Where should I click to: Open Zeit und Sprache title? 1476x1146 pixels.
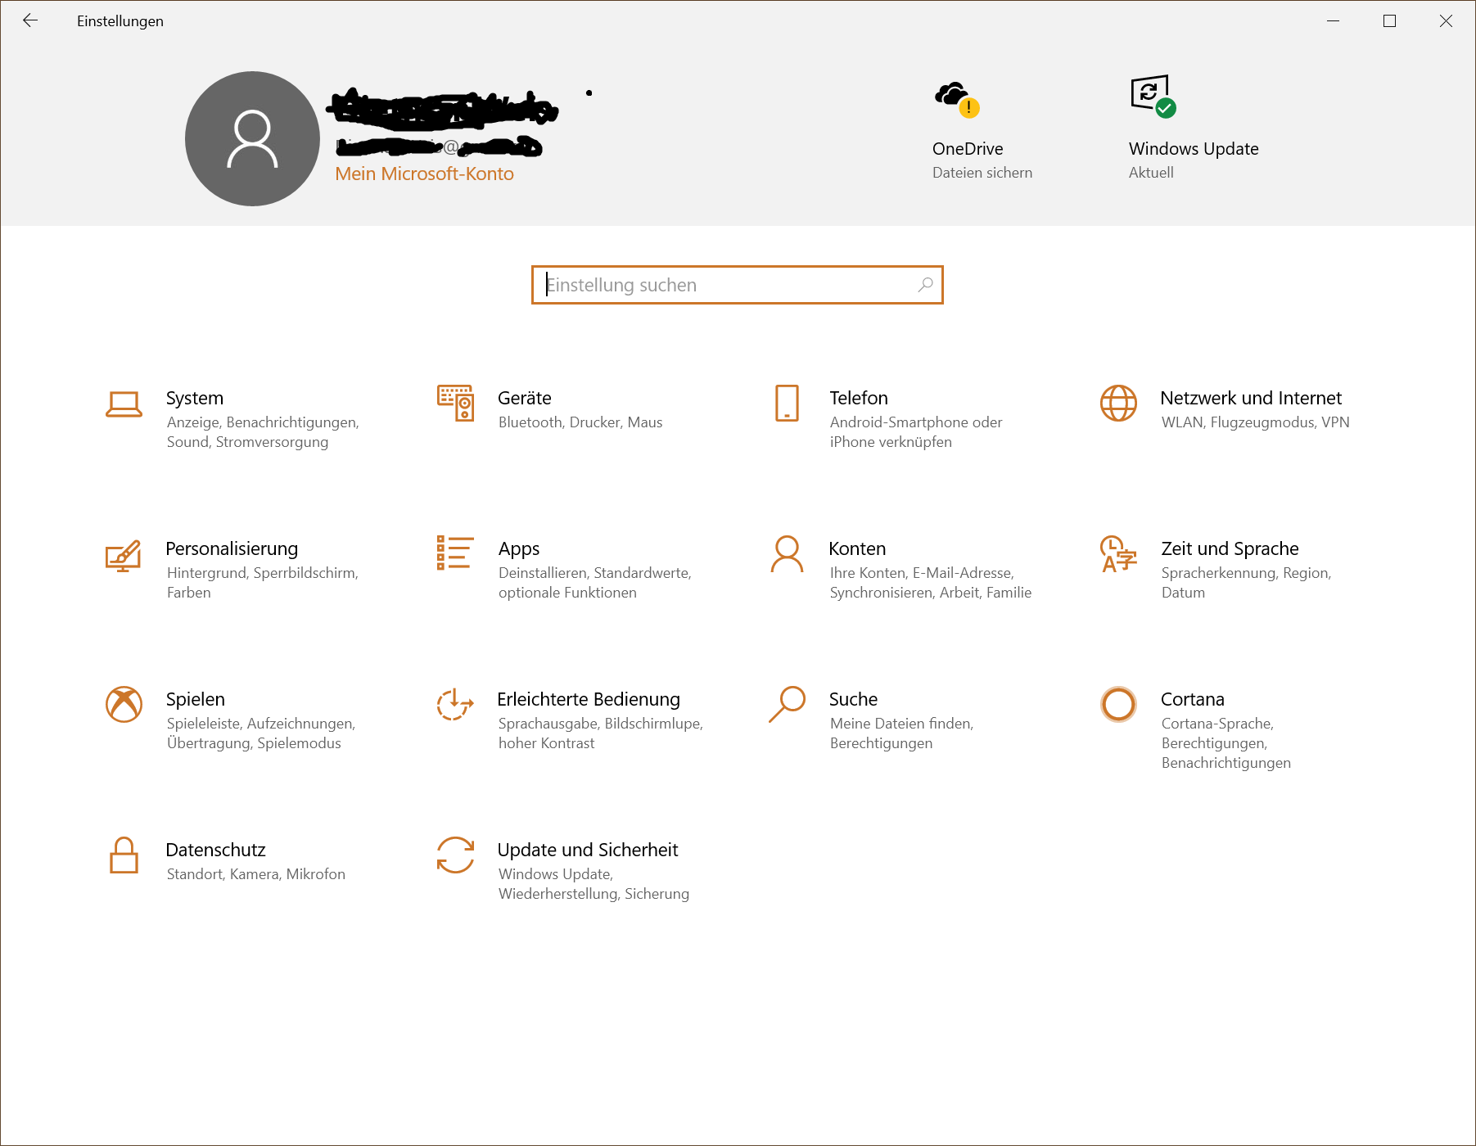[x=1230, y=548]
